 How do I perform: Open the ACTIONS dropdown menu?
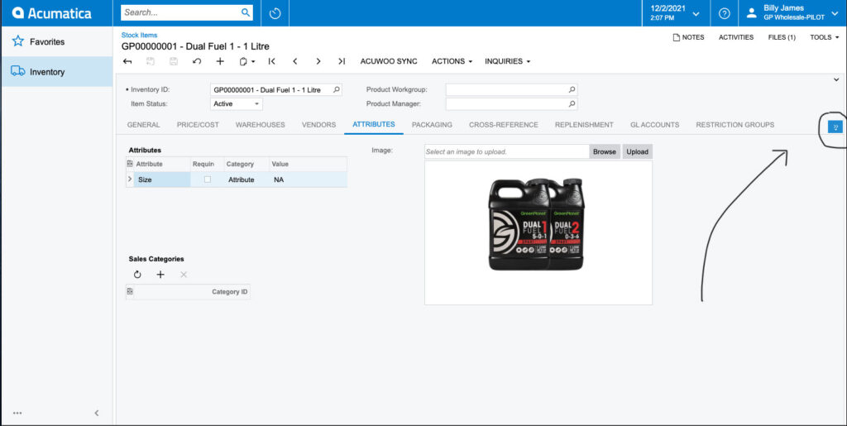(x=452, y=61)
